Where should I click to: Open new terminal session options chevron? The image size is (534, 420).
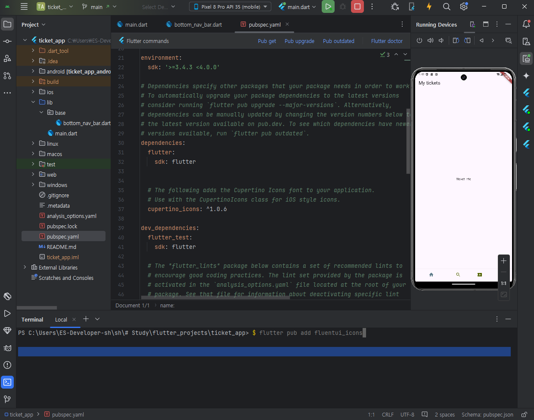pyautogui.click(x=97, y=319)
